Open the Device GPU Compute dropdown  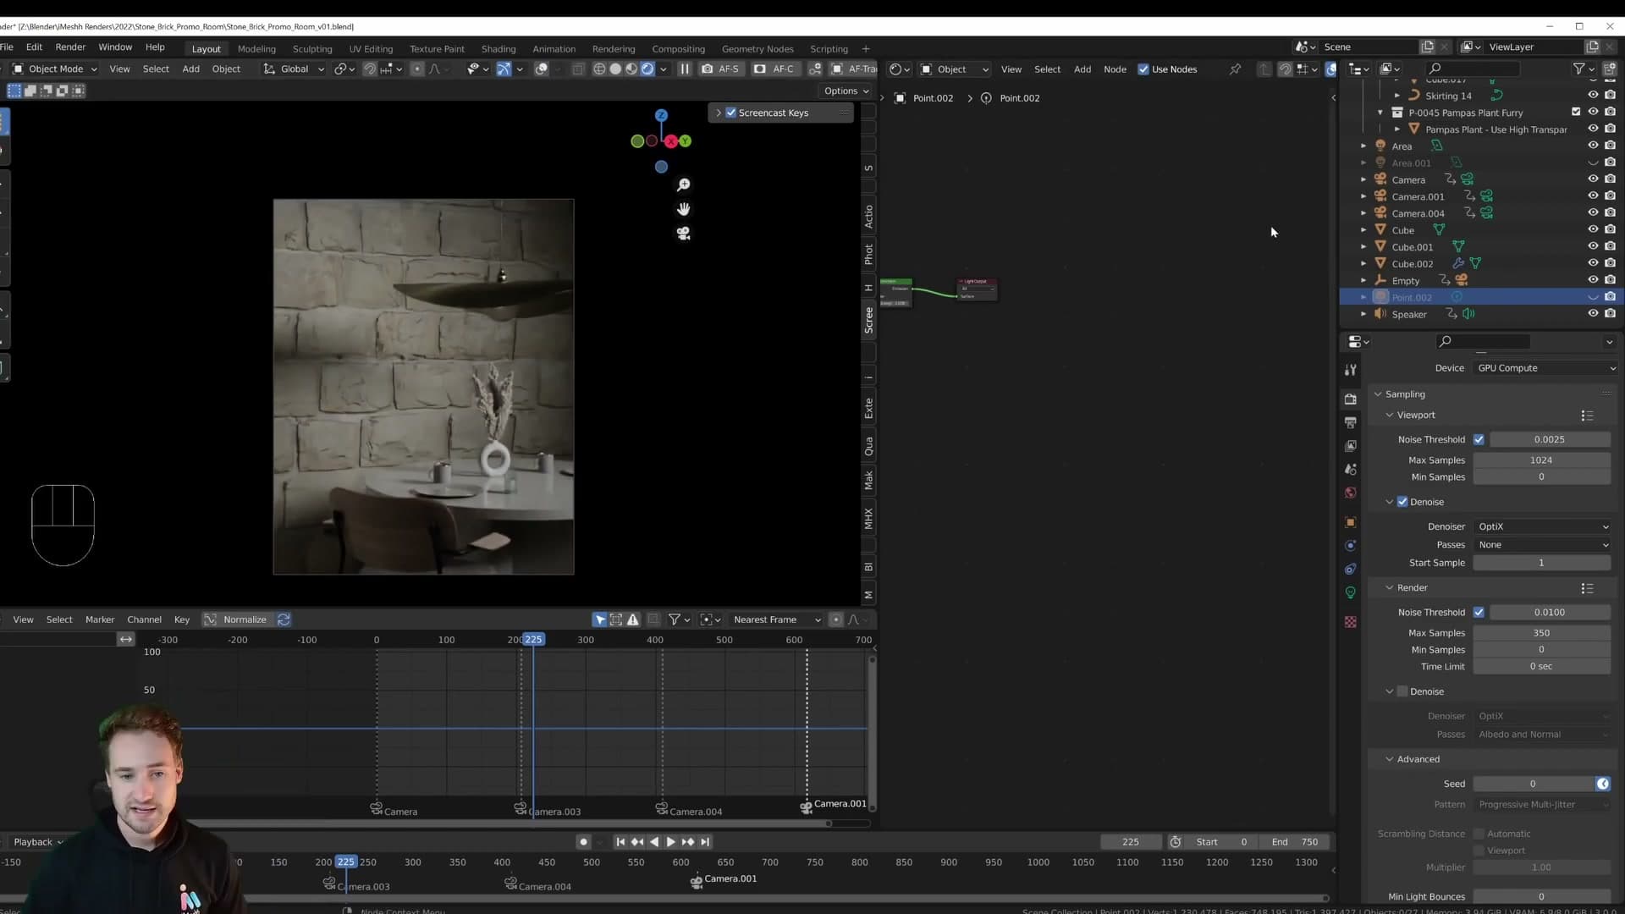(1545, 368)
